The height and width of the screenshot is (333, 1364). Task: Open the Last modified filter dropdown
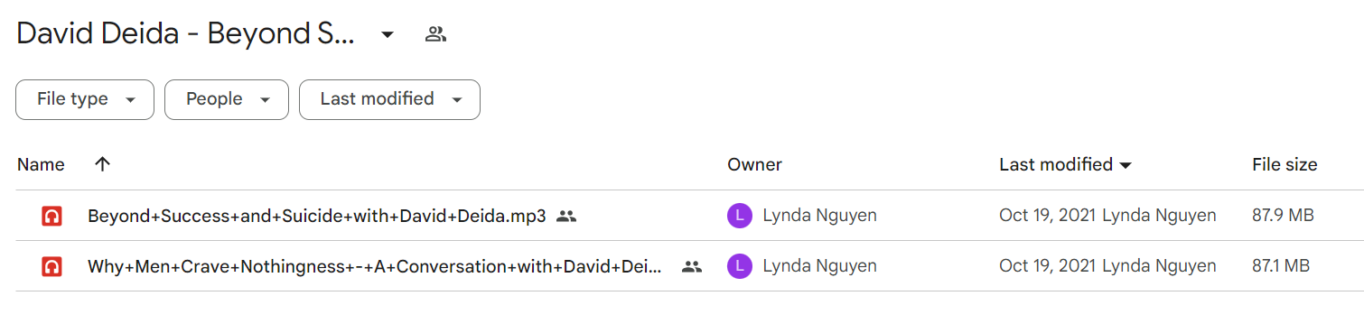[389, 99]
